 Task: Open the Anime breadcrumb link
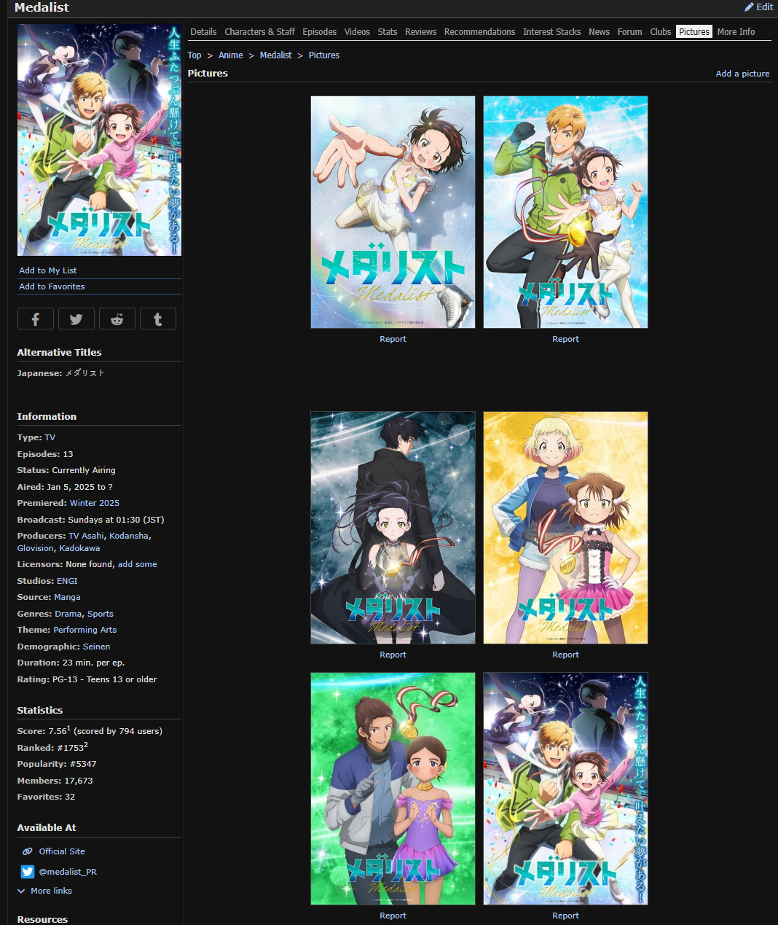click(230, 55)
